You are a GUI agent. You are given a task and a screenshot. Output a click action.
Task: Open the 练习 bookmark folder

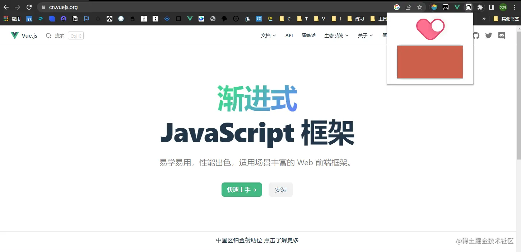click(x=356, y=19)
